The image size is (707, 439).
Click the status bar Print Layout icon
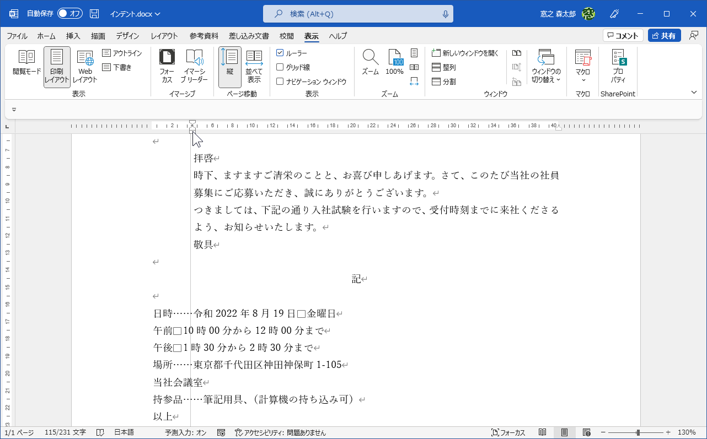(x=565, y=432)
